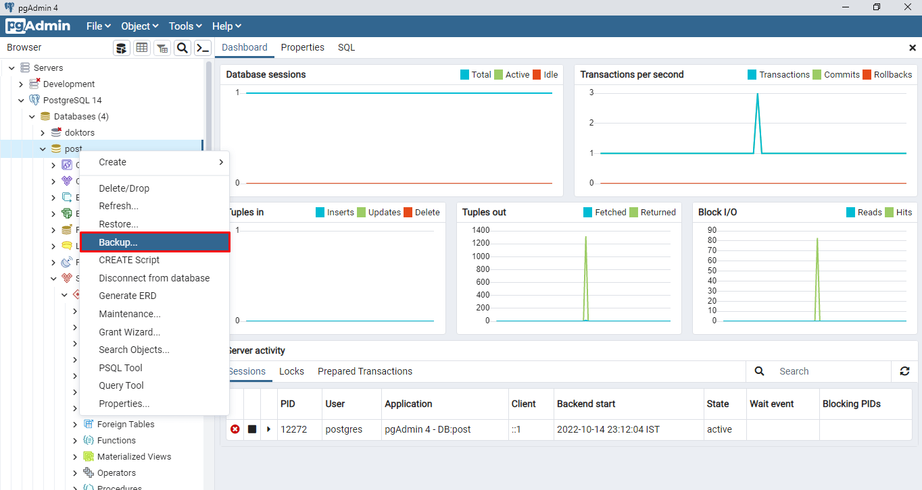Screen dimensions: 922x490
Task: Expand the Operators node
Action: [75, 472]
